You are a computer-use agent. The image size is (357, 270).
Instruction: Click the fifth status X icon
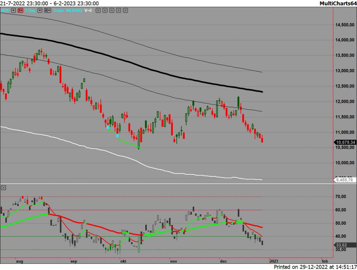tap(124, 11)
